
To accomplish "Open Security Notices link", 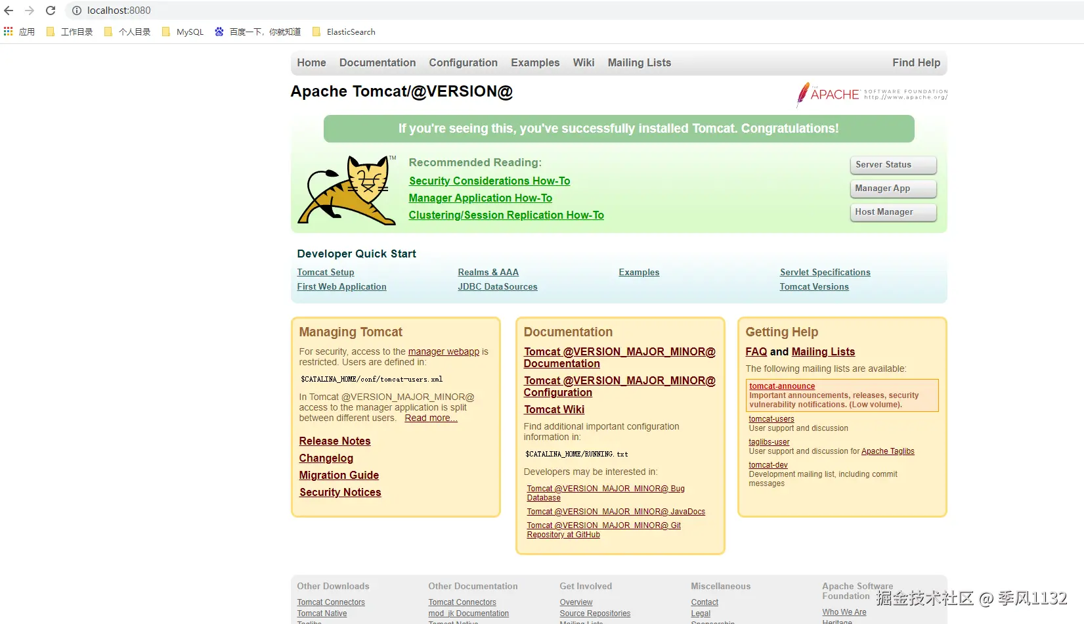I will [340, 493].
